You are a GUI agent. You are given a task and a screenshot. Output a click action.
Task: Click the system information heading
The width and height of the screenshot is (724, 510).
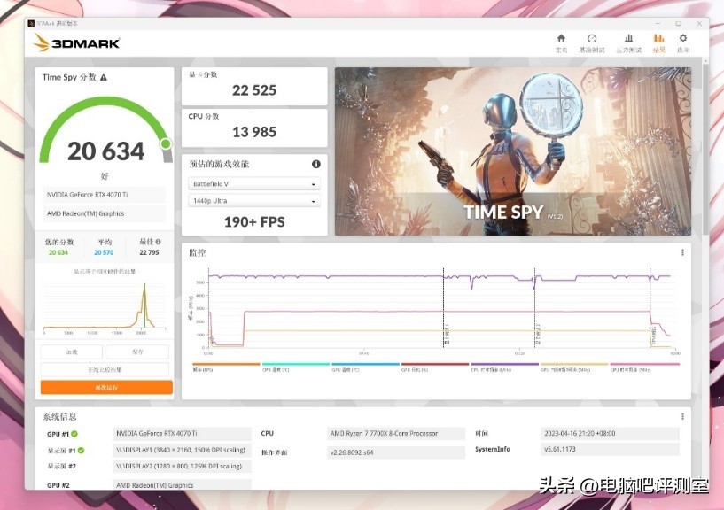[59, 416]
